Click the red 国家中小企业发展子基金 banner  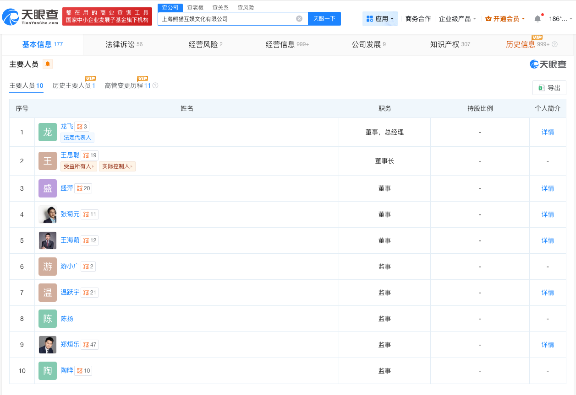click(107, 16)
